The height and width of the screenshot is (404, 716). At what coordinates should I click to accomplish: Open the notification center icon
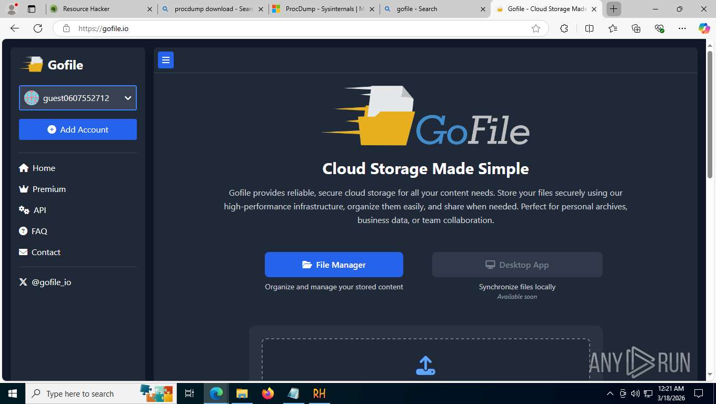tap(699, 393)
